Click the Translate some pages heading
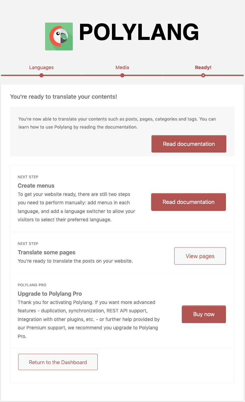 (x=46, y=252)
